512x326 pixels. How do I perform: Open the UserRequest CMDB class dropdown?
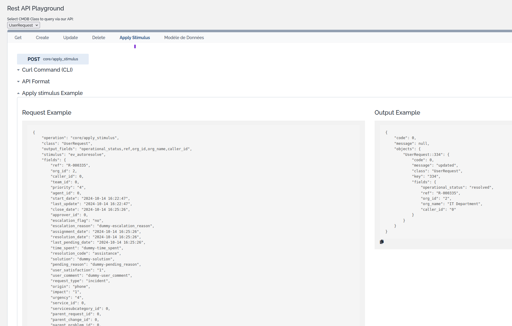(24, 25)
